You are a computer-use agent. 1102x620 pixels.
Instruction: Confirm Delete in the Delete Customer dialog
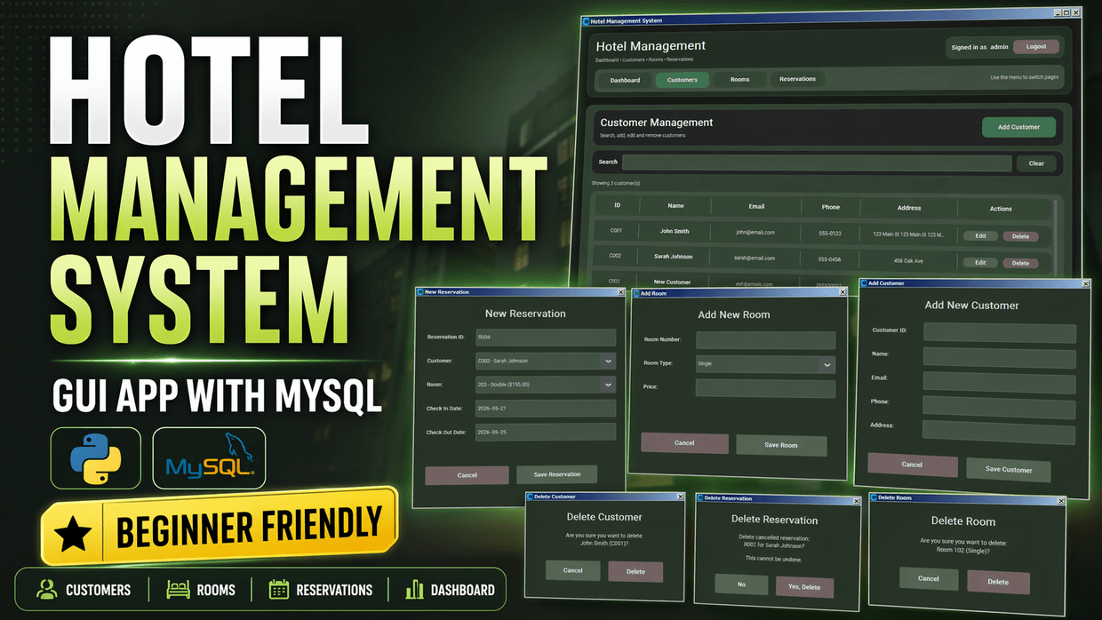(635, 571)
